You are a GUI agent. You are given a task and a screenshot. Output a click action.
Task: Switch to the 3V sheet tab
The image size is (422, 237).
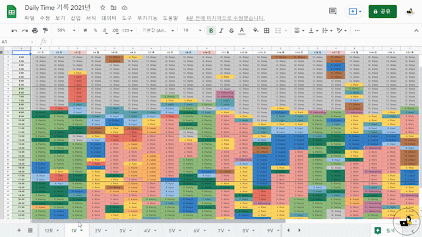point(123,230)
